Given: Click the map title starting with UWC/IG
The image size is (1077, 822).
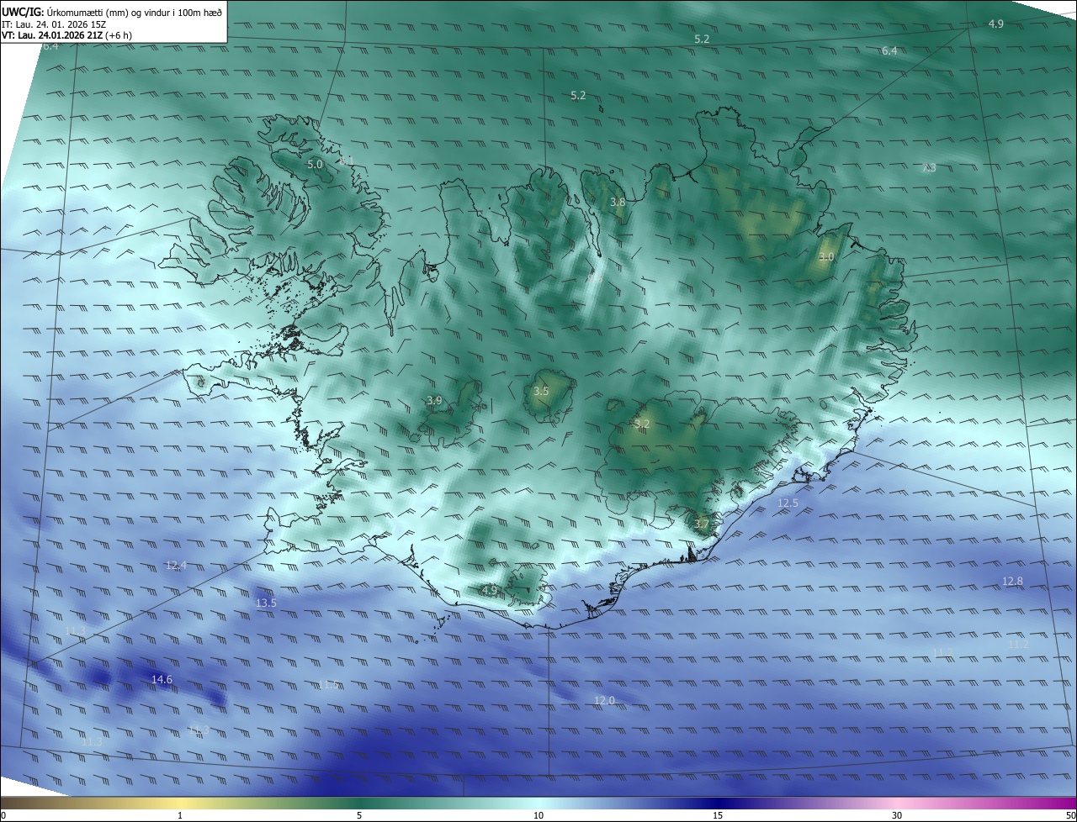Looking at the screenshot, I should pyautogui.click(x=112, y=12).
